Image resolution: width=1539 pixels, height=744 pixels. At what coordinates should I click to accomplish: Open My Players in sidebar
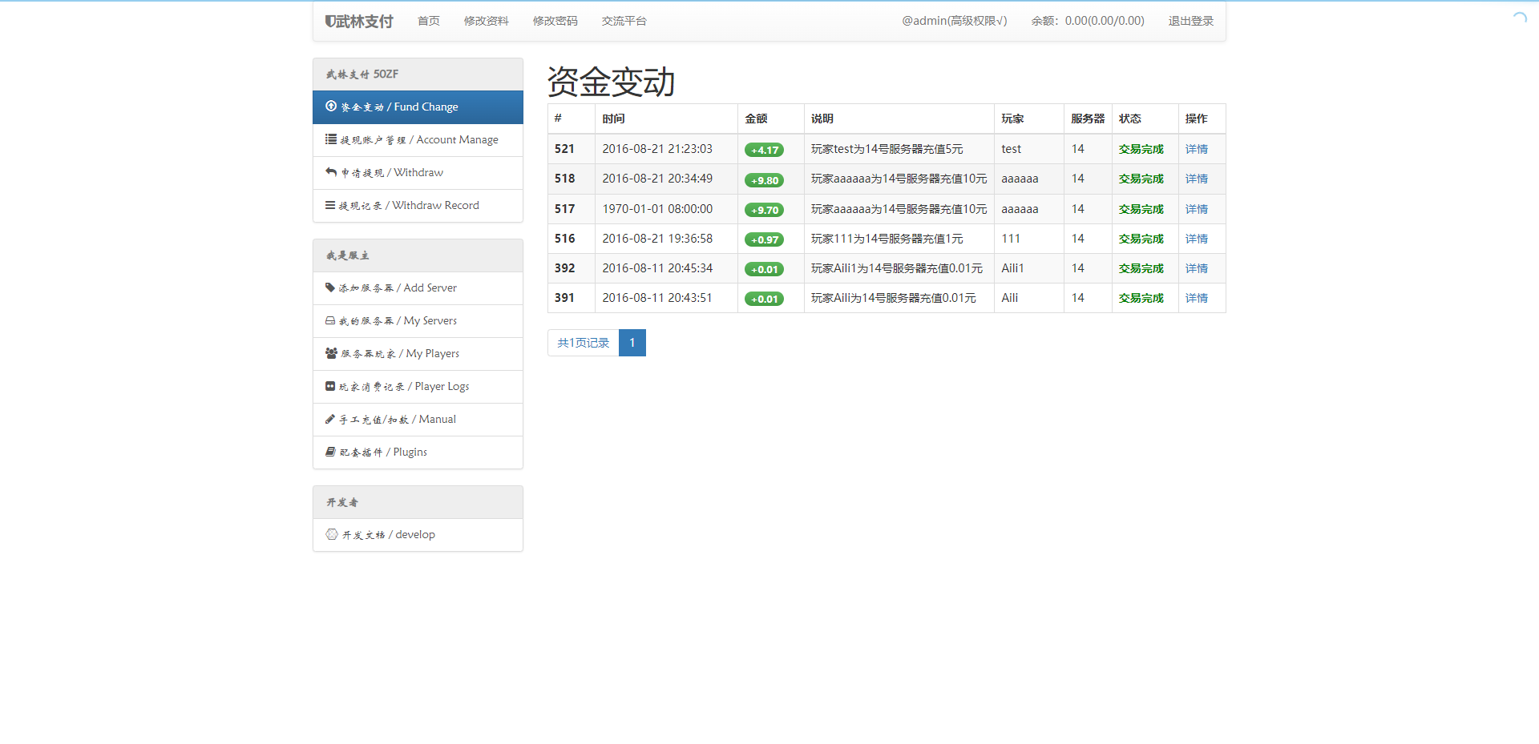418,354
